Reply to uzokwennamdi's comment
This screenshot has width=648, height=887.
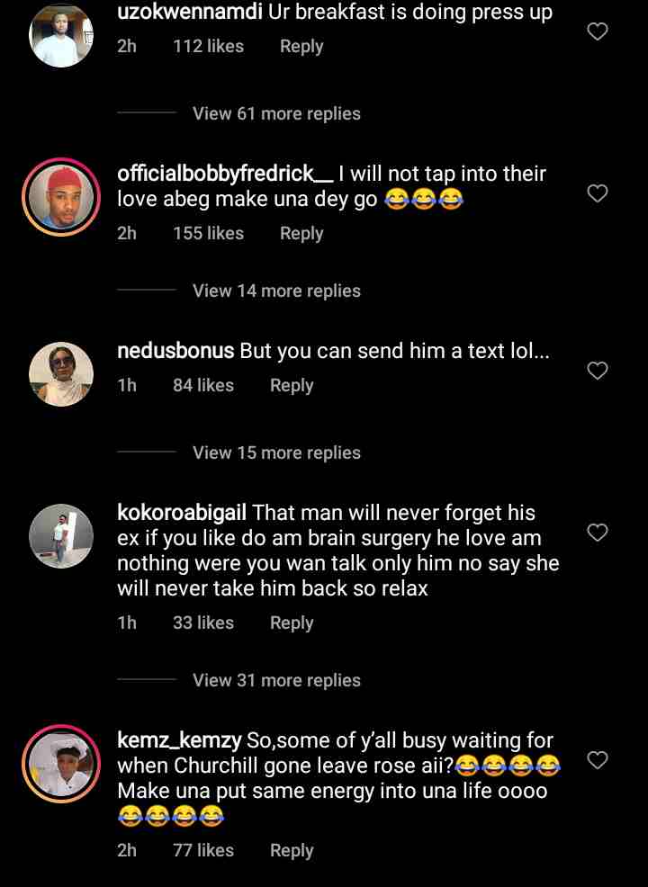tap(301, 47)
